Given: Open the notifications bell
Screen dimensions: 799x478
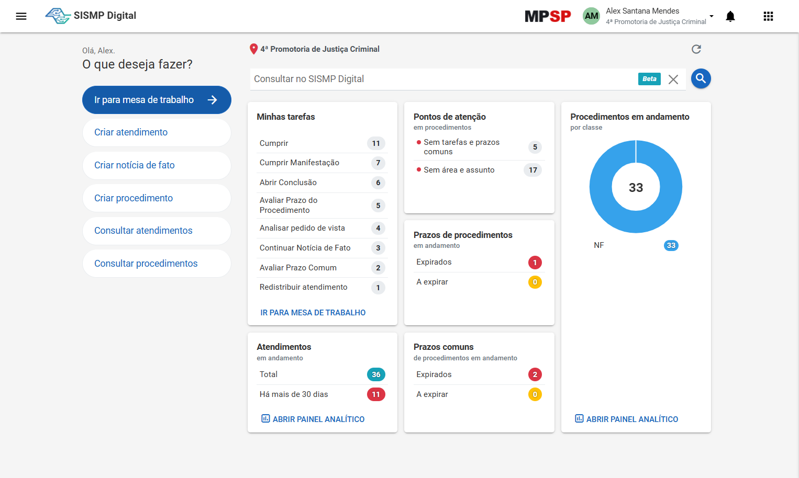Looking at the screenshot, I should [x=730, y=16].
